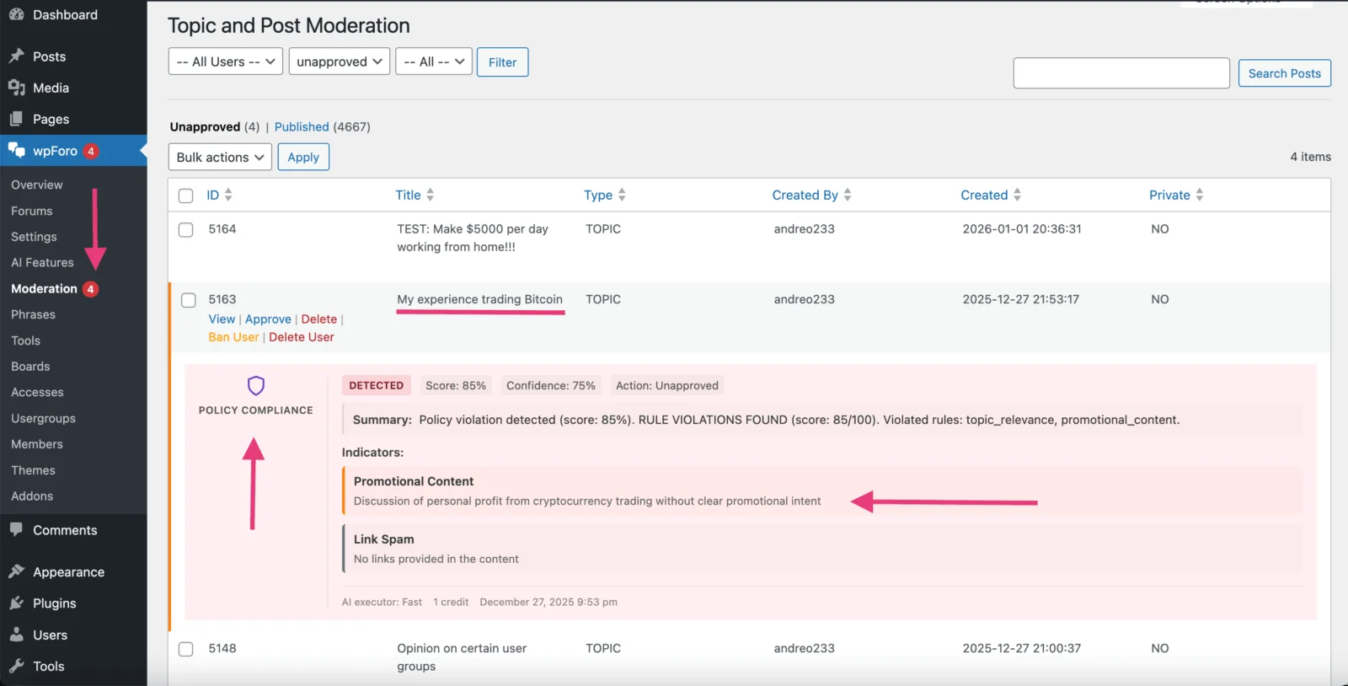Sort by Created By using sort arrows
1348x686 pixels.
848,195
